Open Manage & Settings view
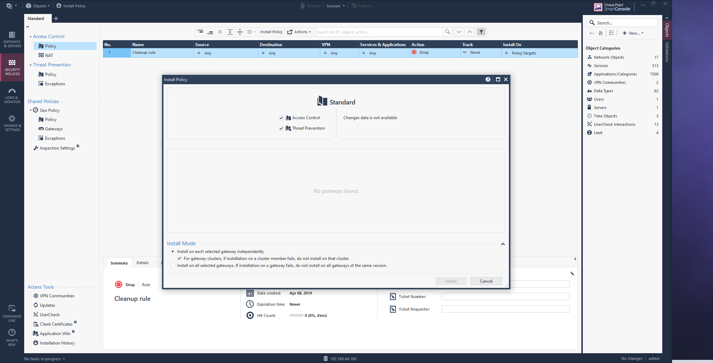Viewport: 713px width, 363px height. 12,123
